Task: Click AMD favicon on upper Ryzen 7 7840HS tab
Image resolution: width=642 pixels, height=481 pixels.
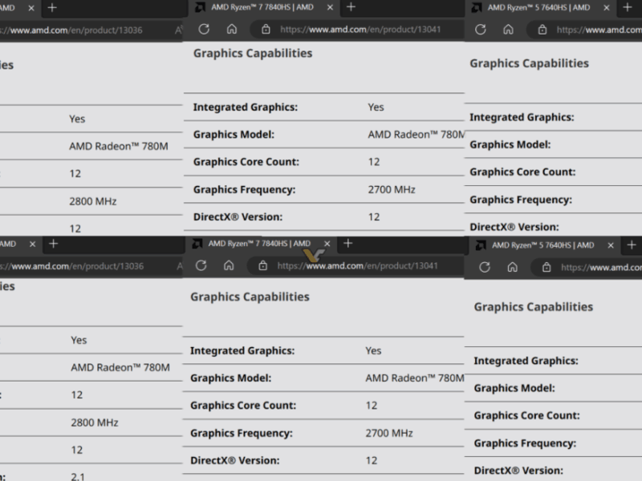Action: tap(200, 7)
